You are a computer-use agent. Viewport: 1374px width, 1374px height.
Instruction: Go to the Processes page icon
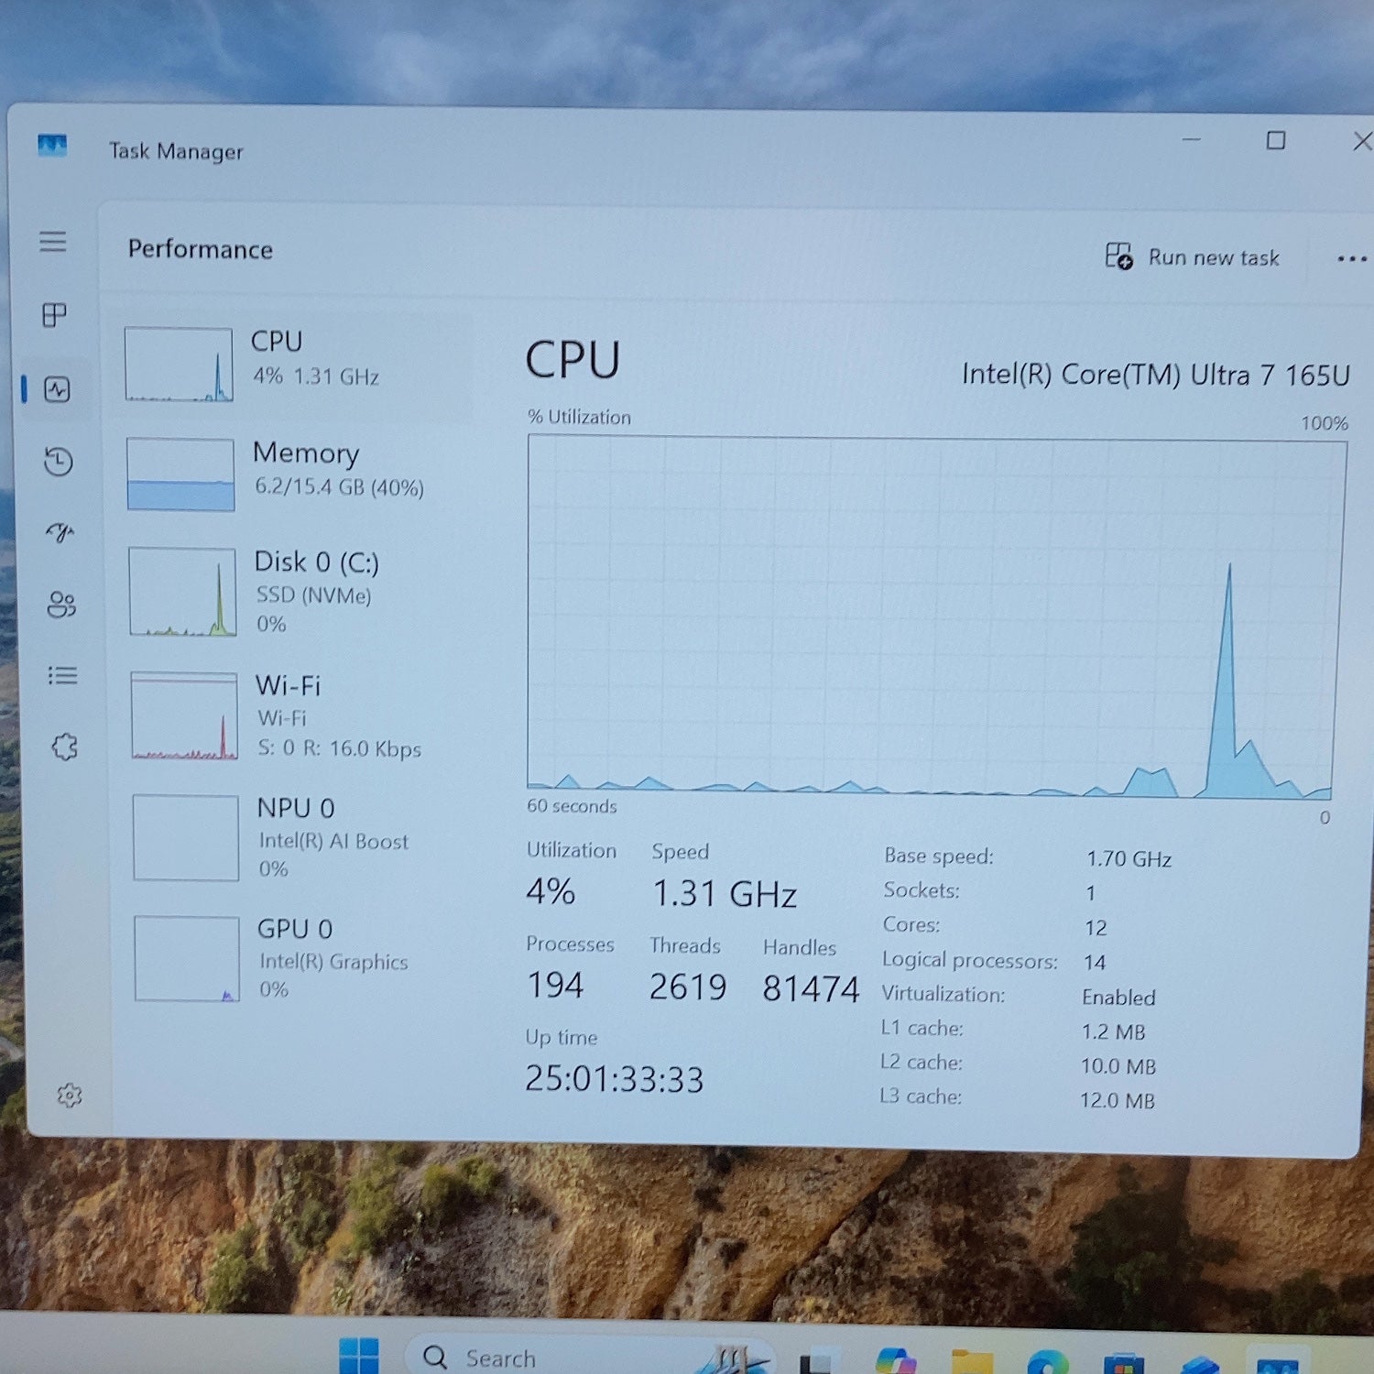click(55, 315)
